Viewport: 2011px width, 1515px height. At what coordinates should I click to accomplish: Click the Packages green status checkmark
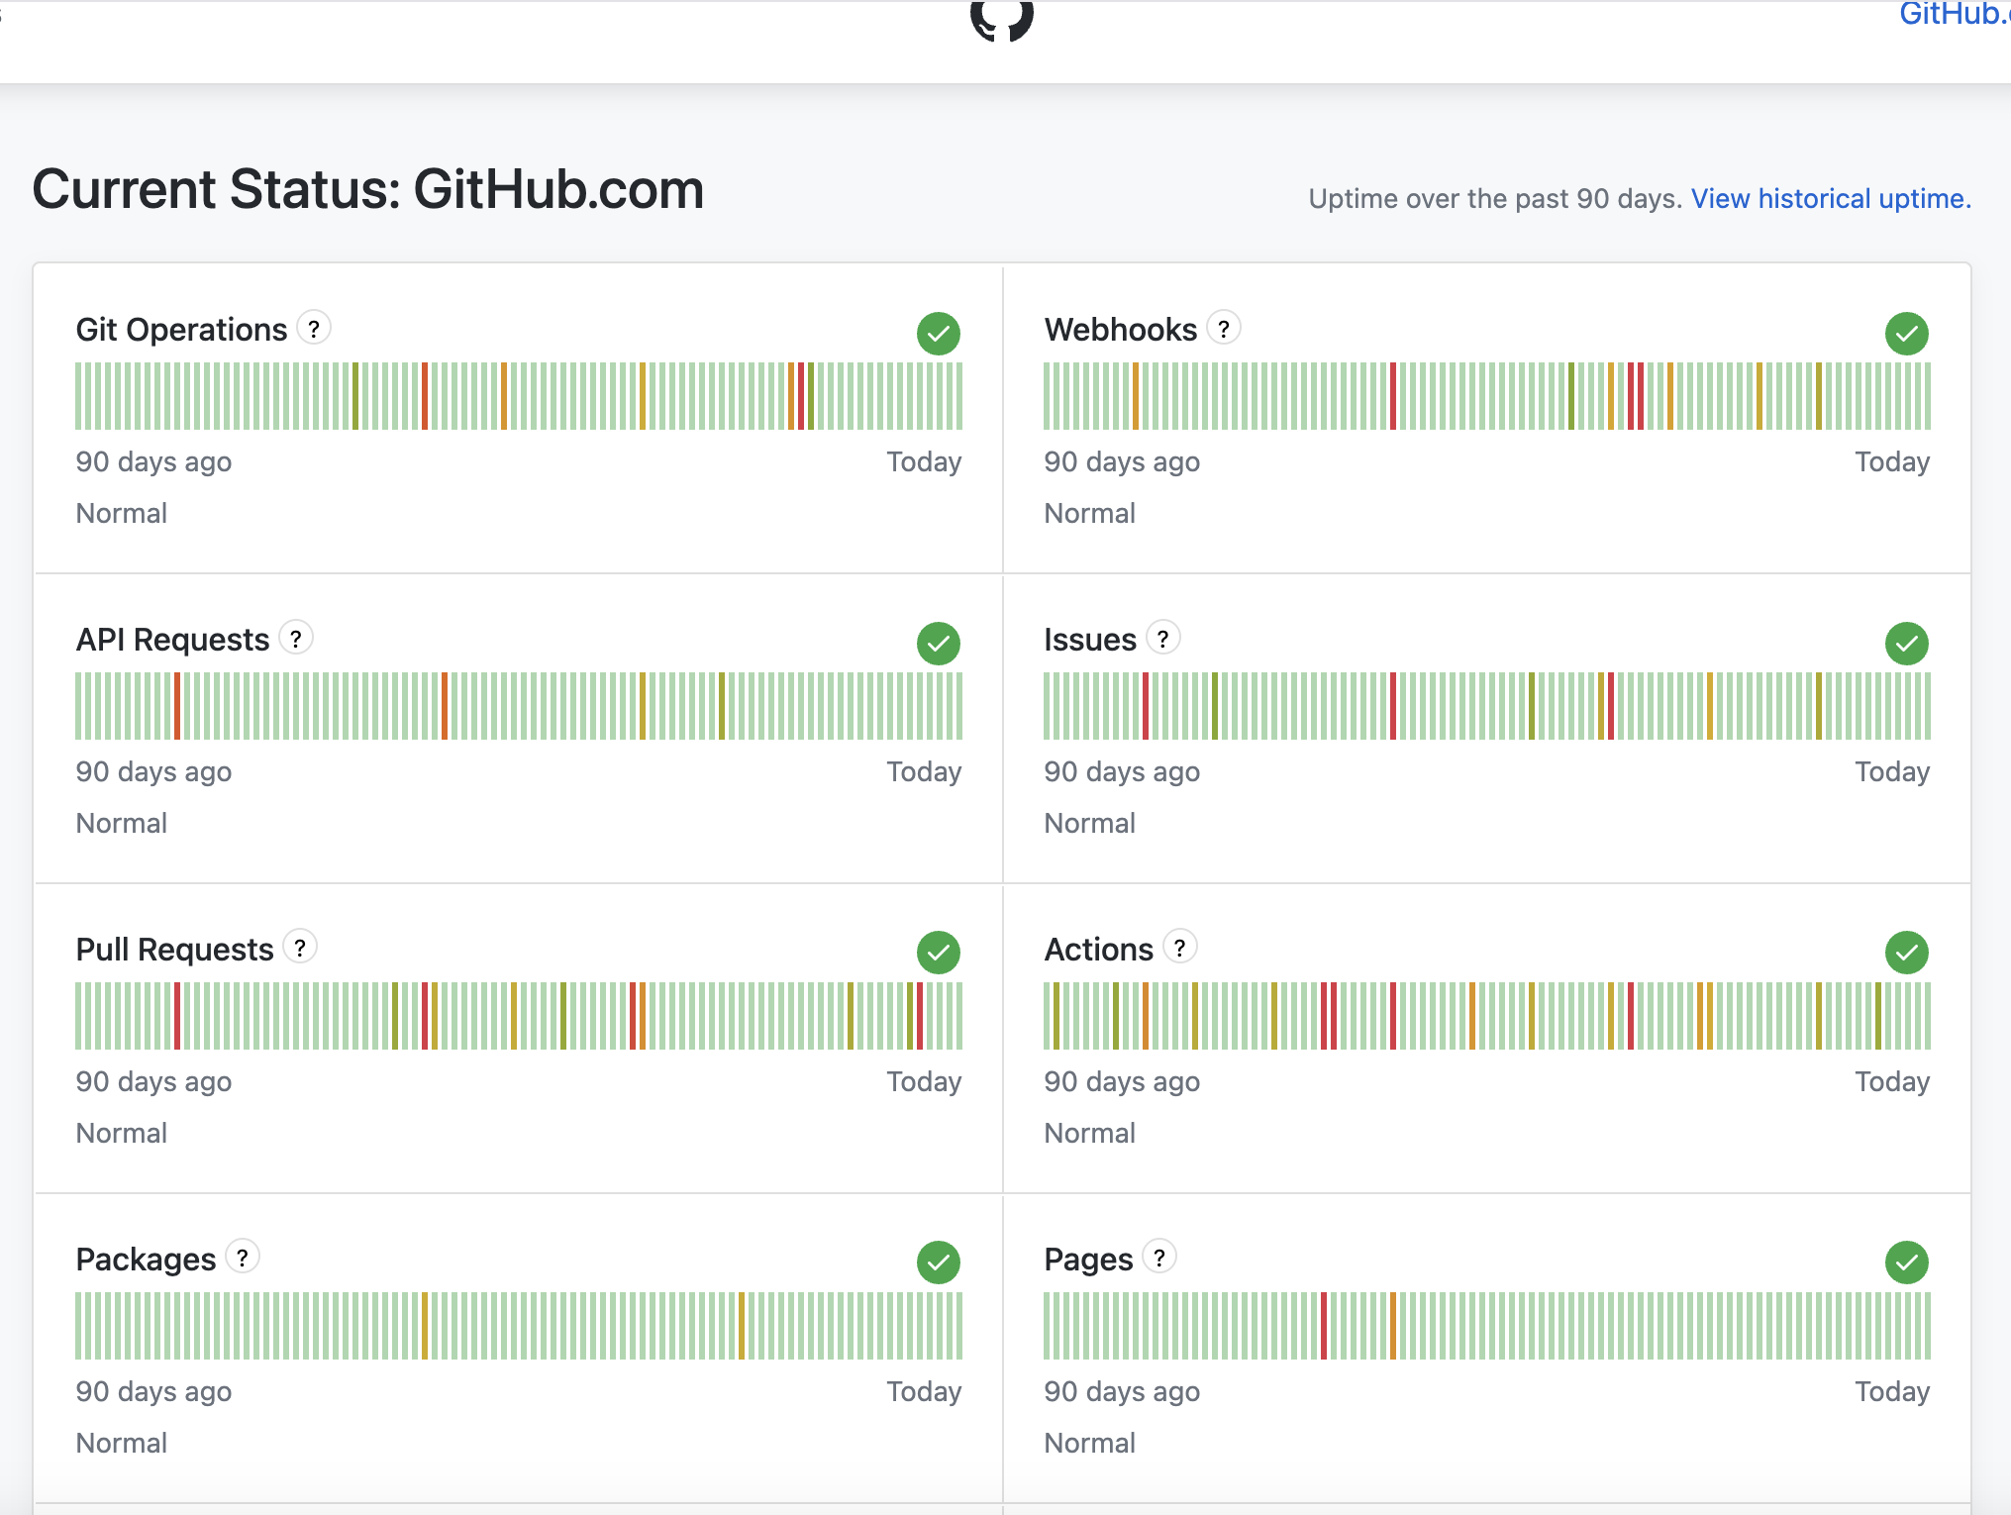pos(938,1262)
